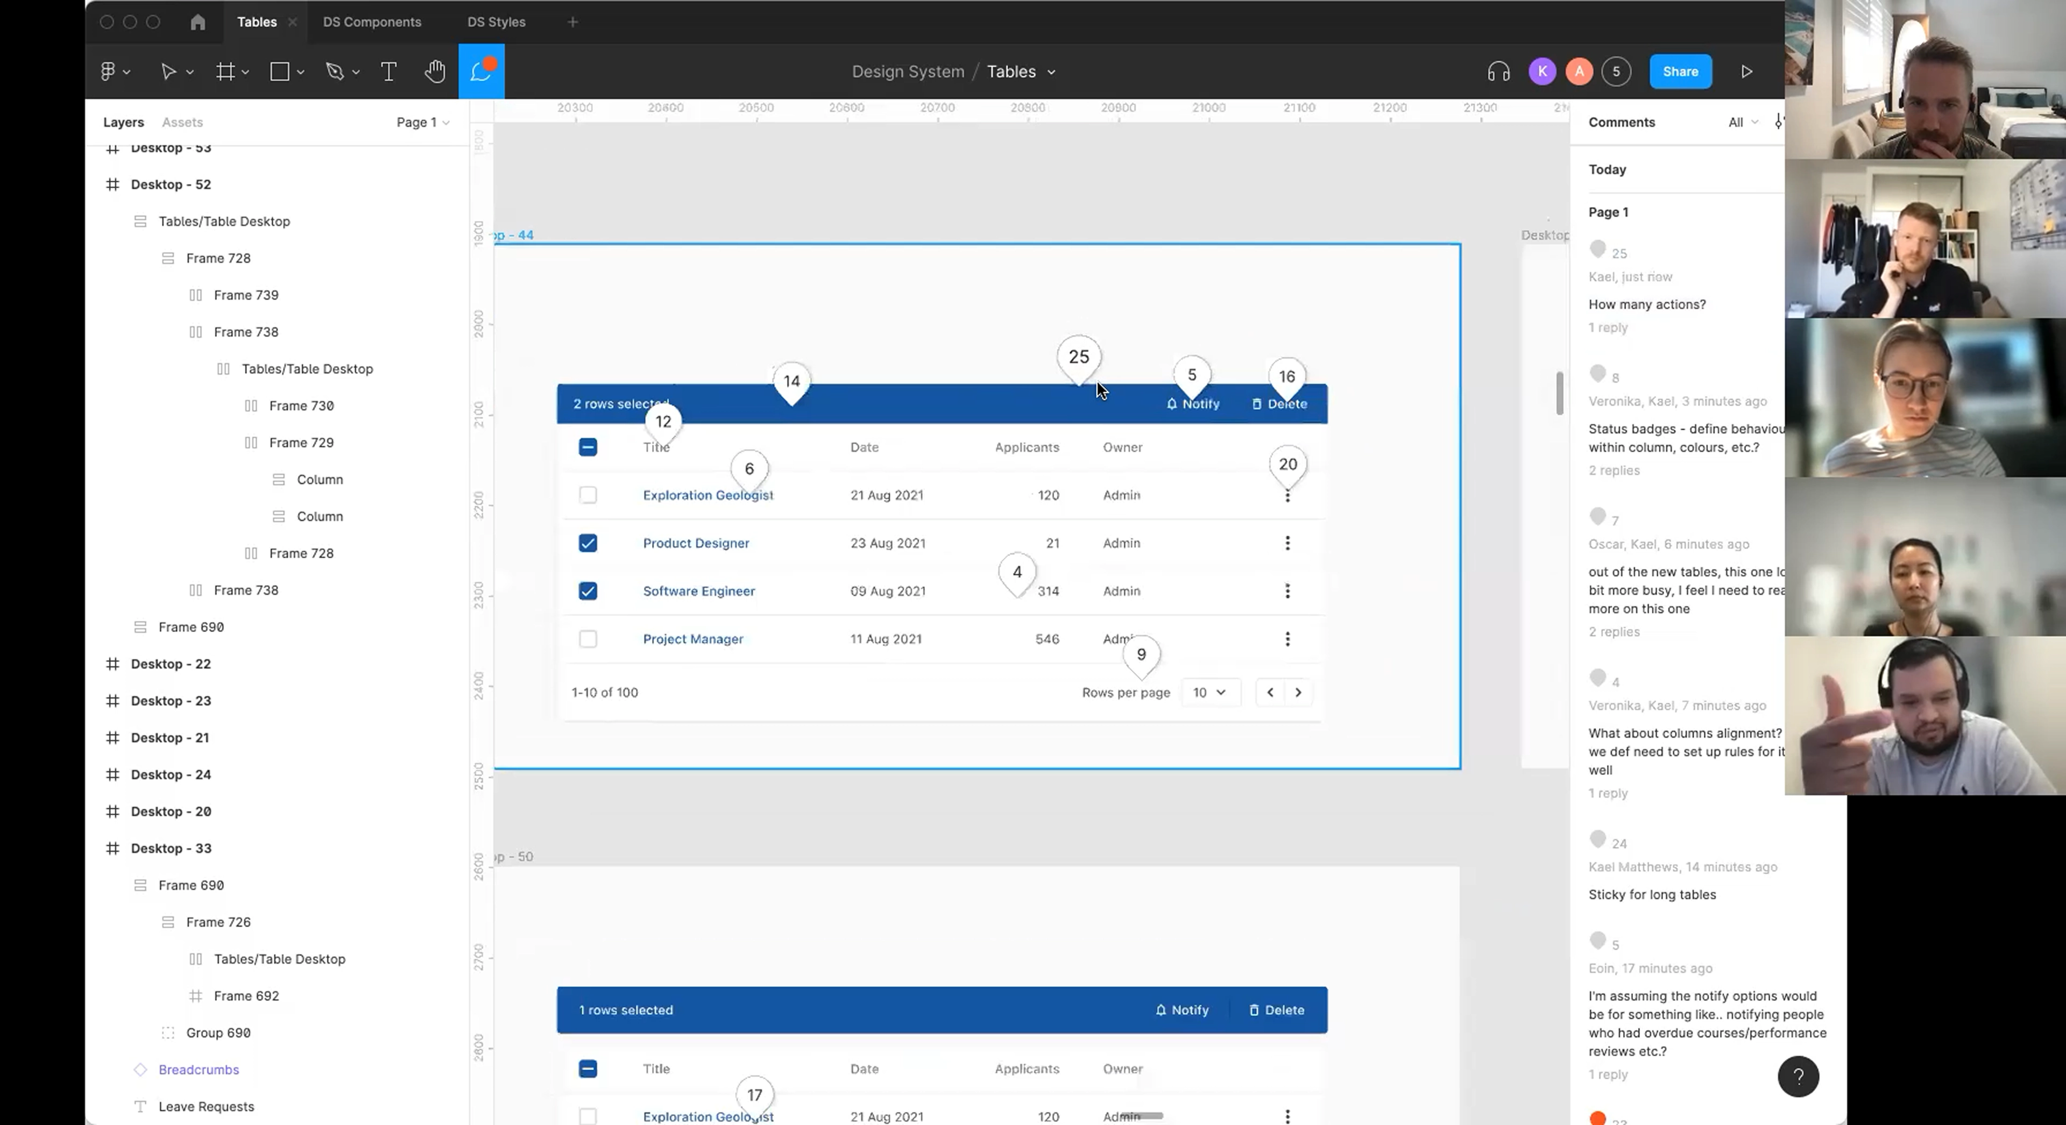The height and width of the screenshot is (1125, 2066).
Task: Check the Project Manager row checkbox
Action: (588, 639)
